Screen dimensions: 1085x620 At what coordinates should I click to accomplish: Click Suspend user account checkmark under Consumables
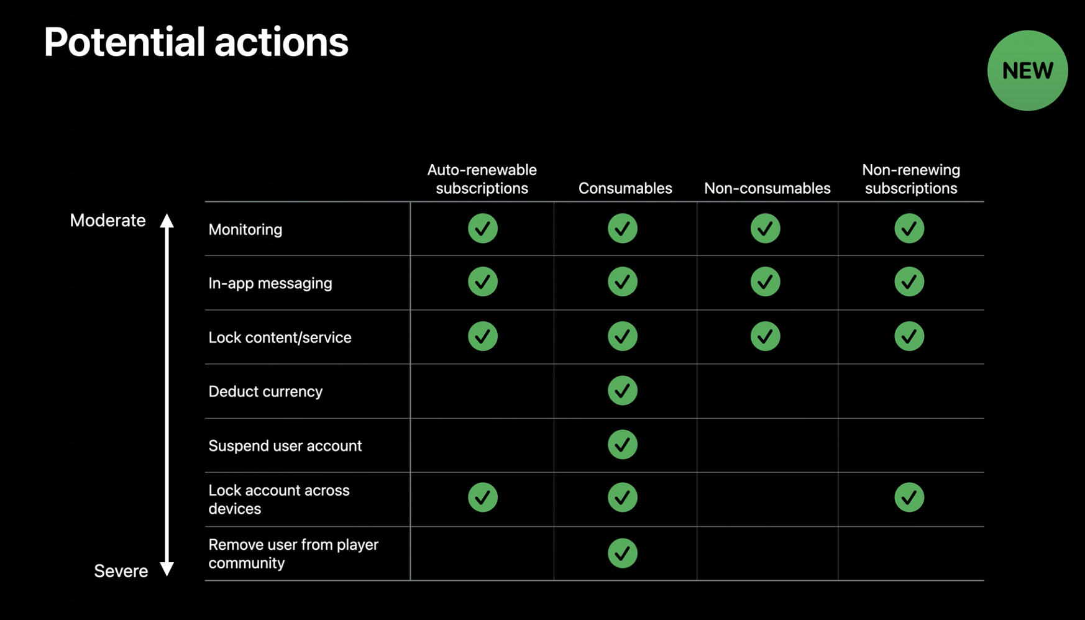[x=623, y=445]
